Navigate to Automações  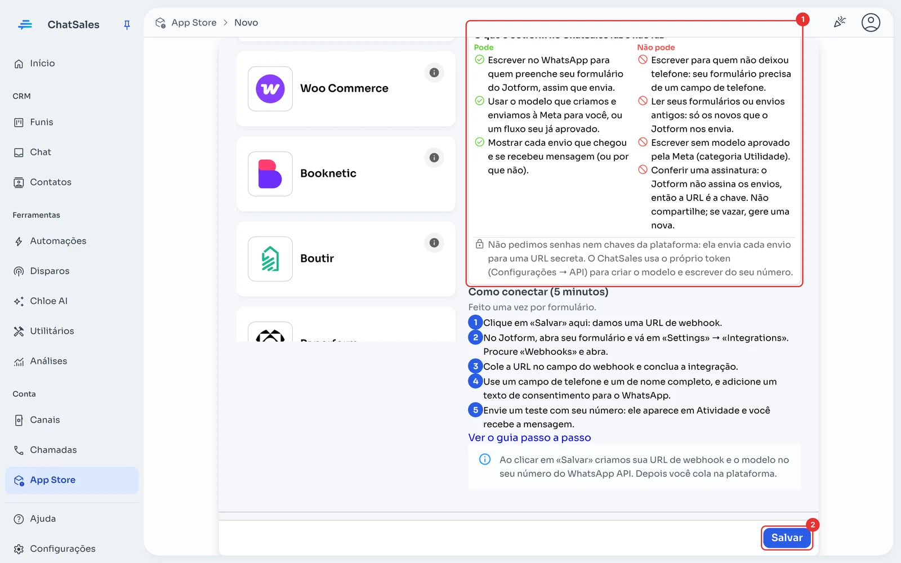(x=72, y=241)
